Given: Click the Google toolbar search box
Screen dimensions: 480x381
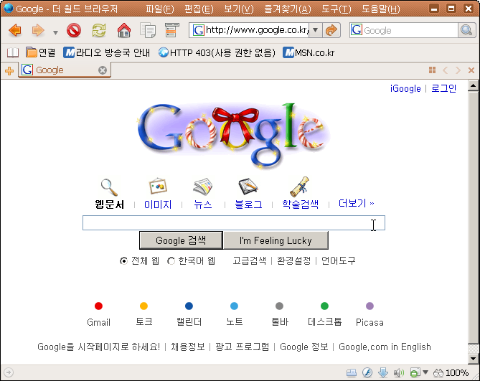Looking at the screenshot, I should tap(404, 30).
